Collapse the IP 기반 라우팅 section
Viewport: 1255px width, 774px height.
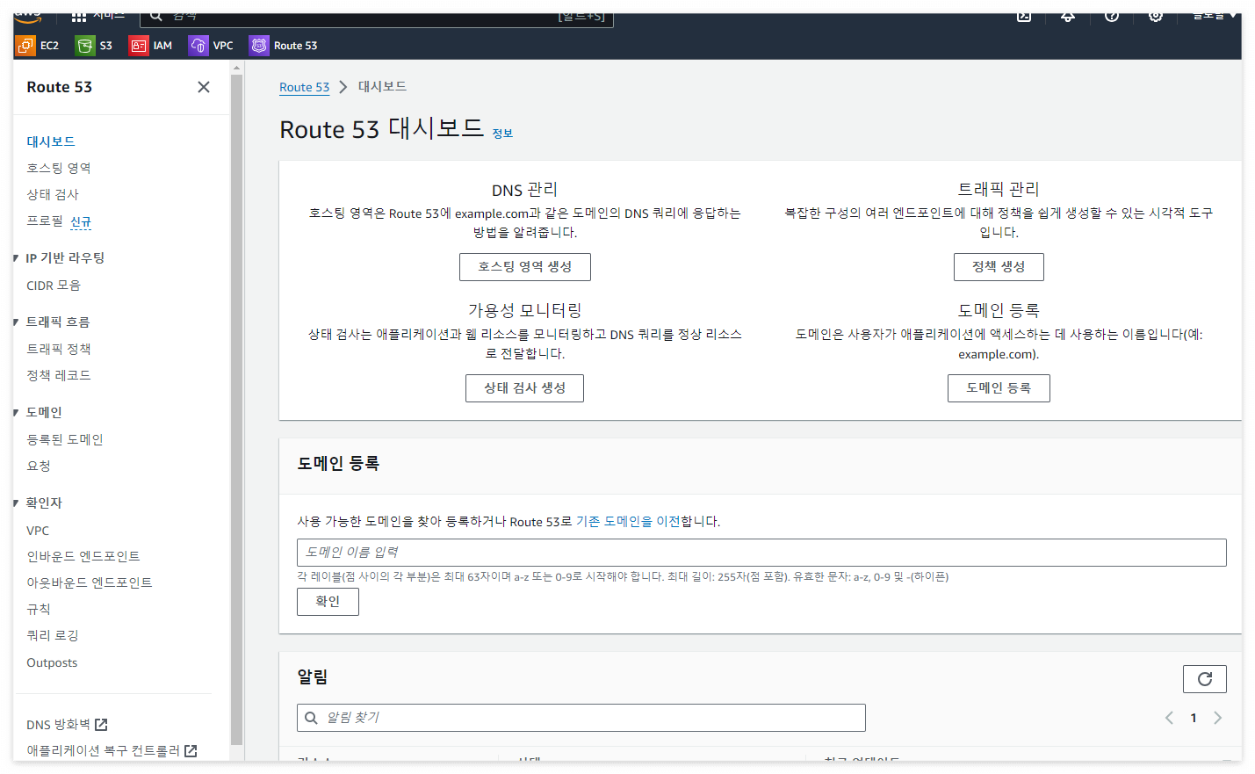(x=17, y=258)
